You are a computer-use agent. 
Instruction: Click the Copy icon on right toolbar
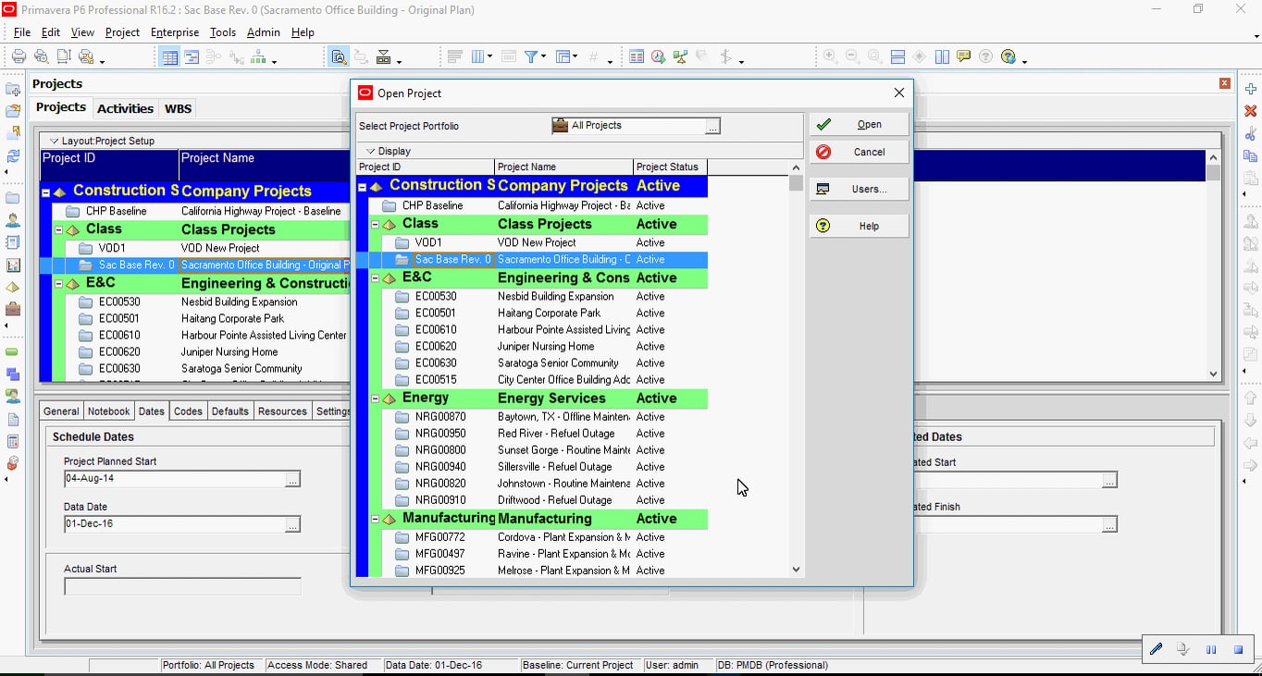(x=1251, y=155)
